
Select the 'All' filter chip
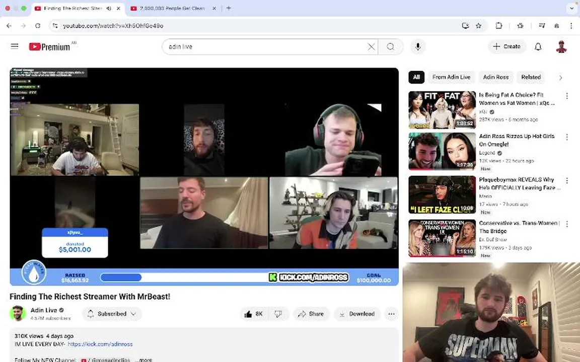click(416, 77)
